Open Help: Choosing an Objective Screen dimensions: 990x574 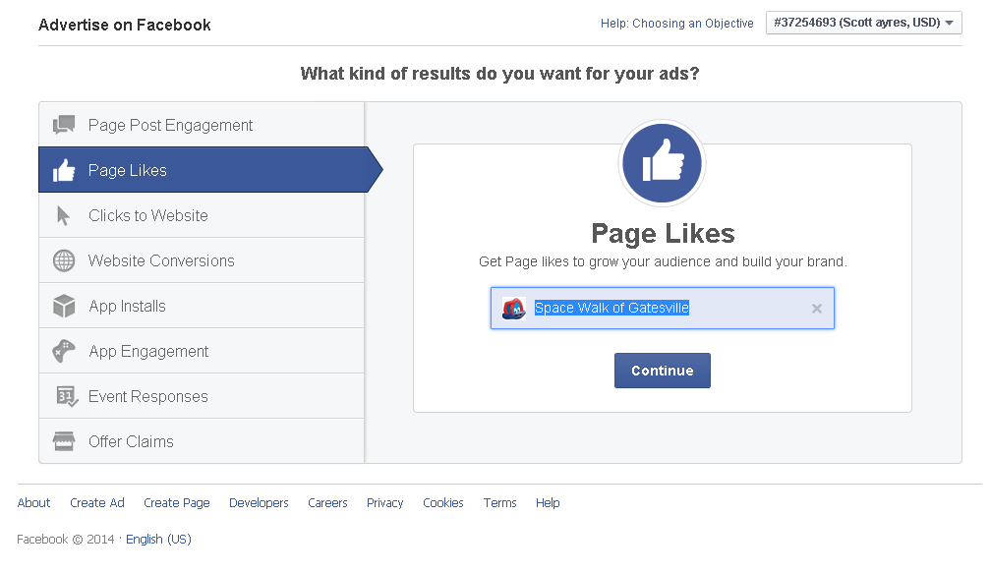(676, 23)
